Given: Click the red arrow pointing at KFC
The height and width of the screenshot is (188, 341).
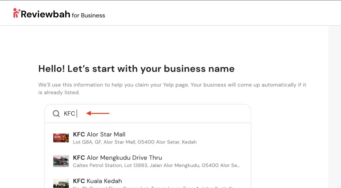Looking at the screenshot, I should [x=98, y=114].
